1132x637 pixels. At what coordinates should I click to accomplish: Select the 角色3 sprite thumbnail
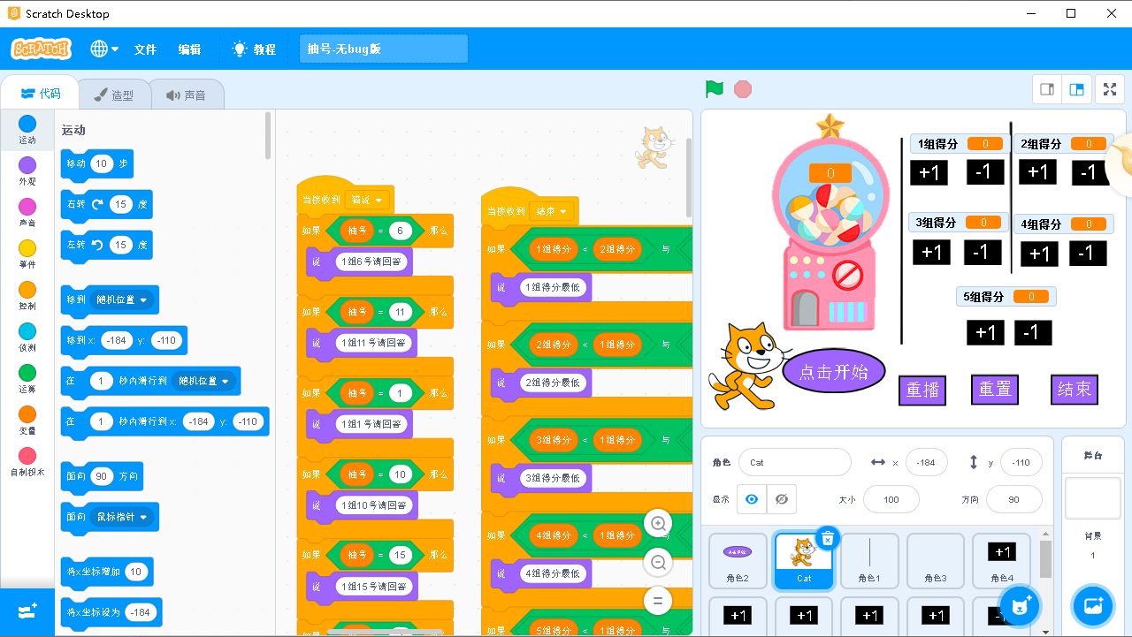click(x=935, y=561)
